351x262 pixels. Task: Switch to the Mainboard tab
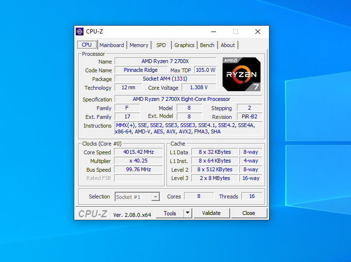[112, 45]
